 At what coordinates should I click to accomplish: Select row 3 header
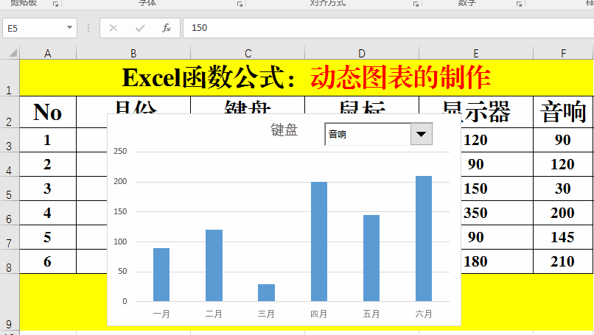pyautogui.click(x=9, y=140)
